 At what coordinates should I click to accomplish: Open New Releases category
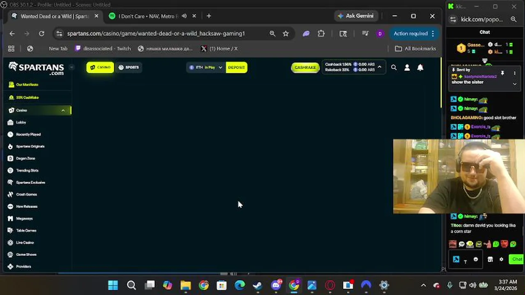[27, 206]
